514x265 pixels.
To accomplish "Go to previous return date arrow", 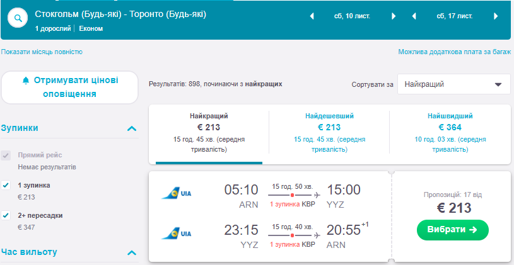I will [414, 16].
